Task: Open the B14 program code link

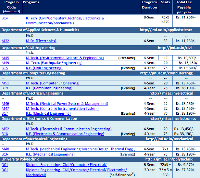Action: [5, 18]
